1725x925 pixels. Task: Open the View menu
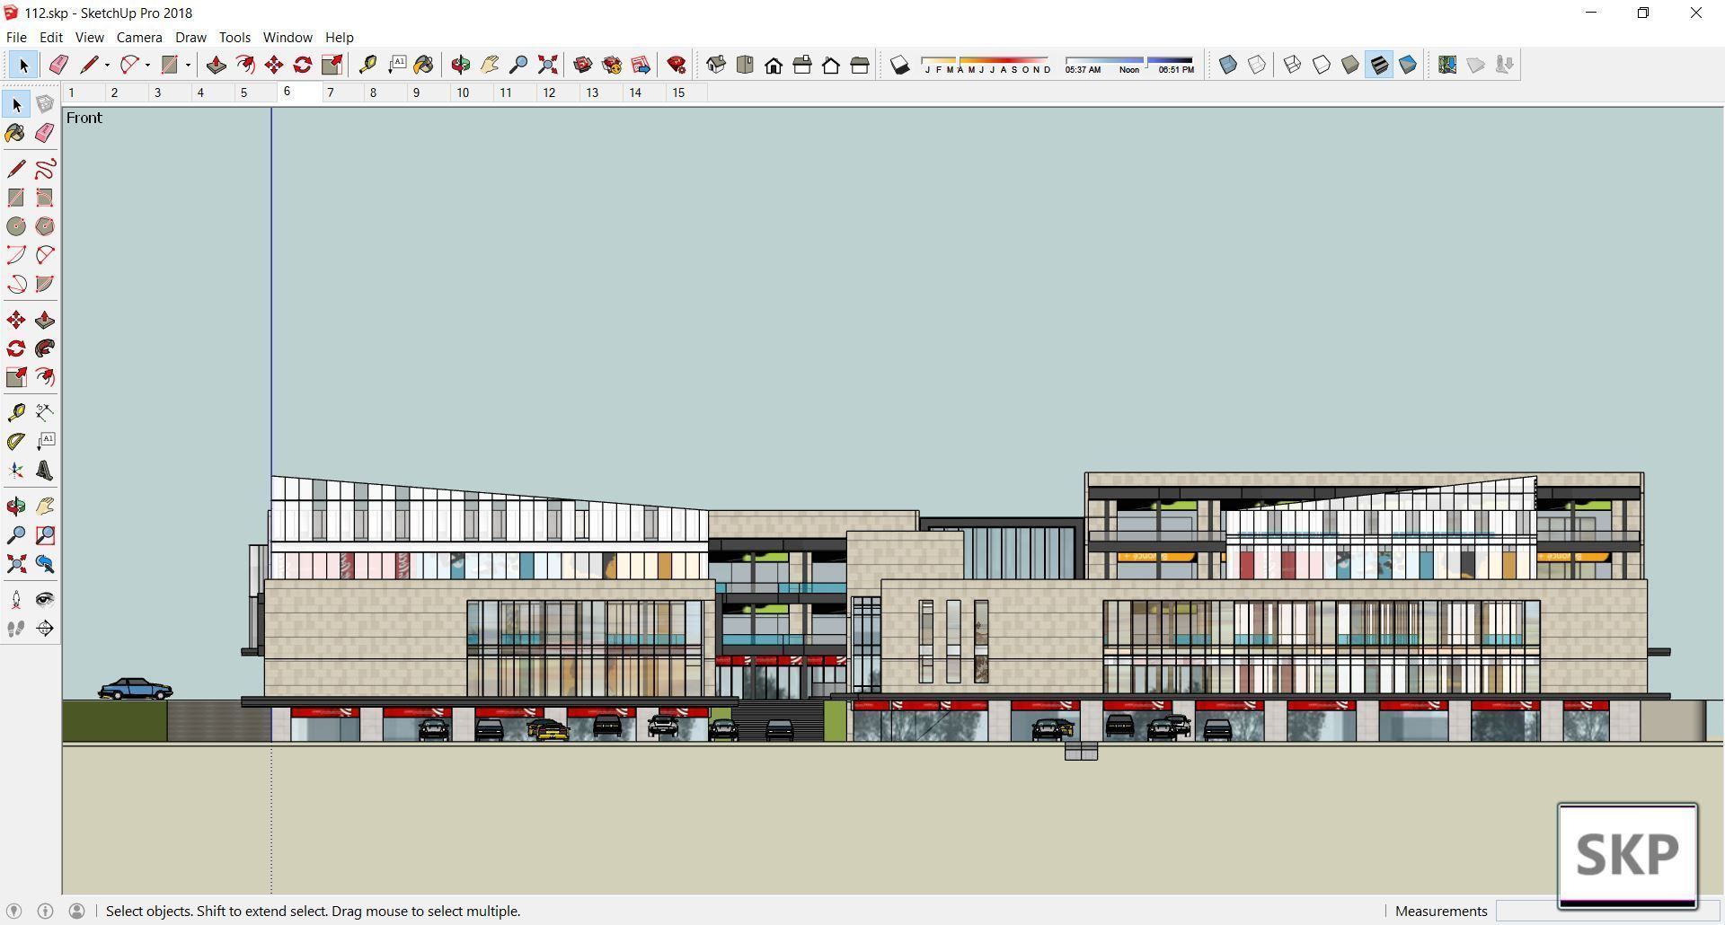89,38
